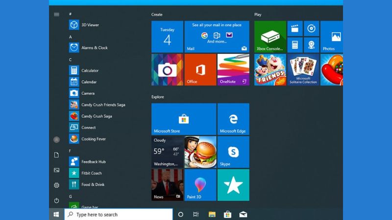Open the small Calculator tile in Play
Viewport: 392px width, 220px height.
(x=295, y=45)
